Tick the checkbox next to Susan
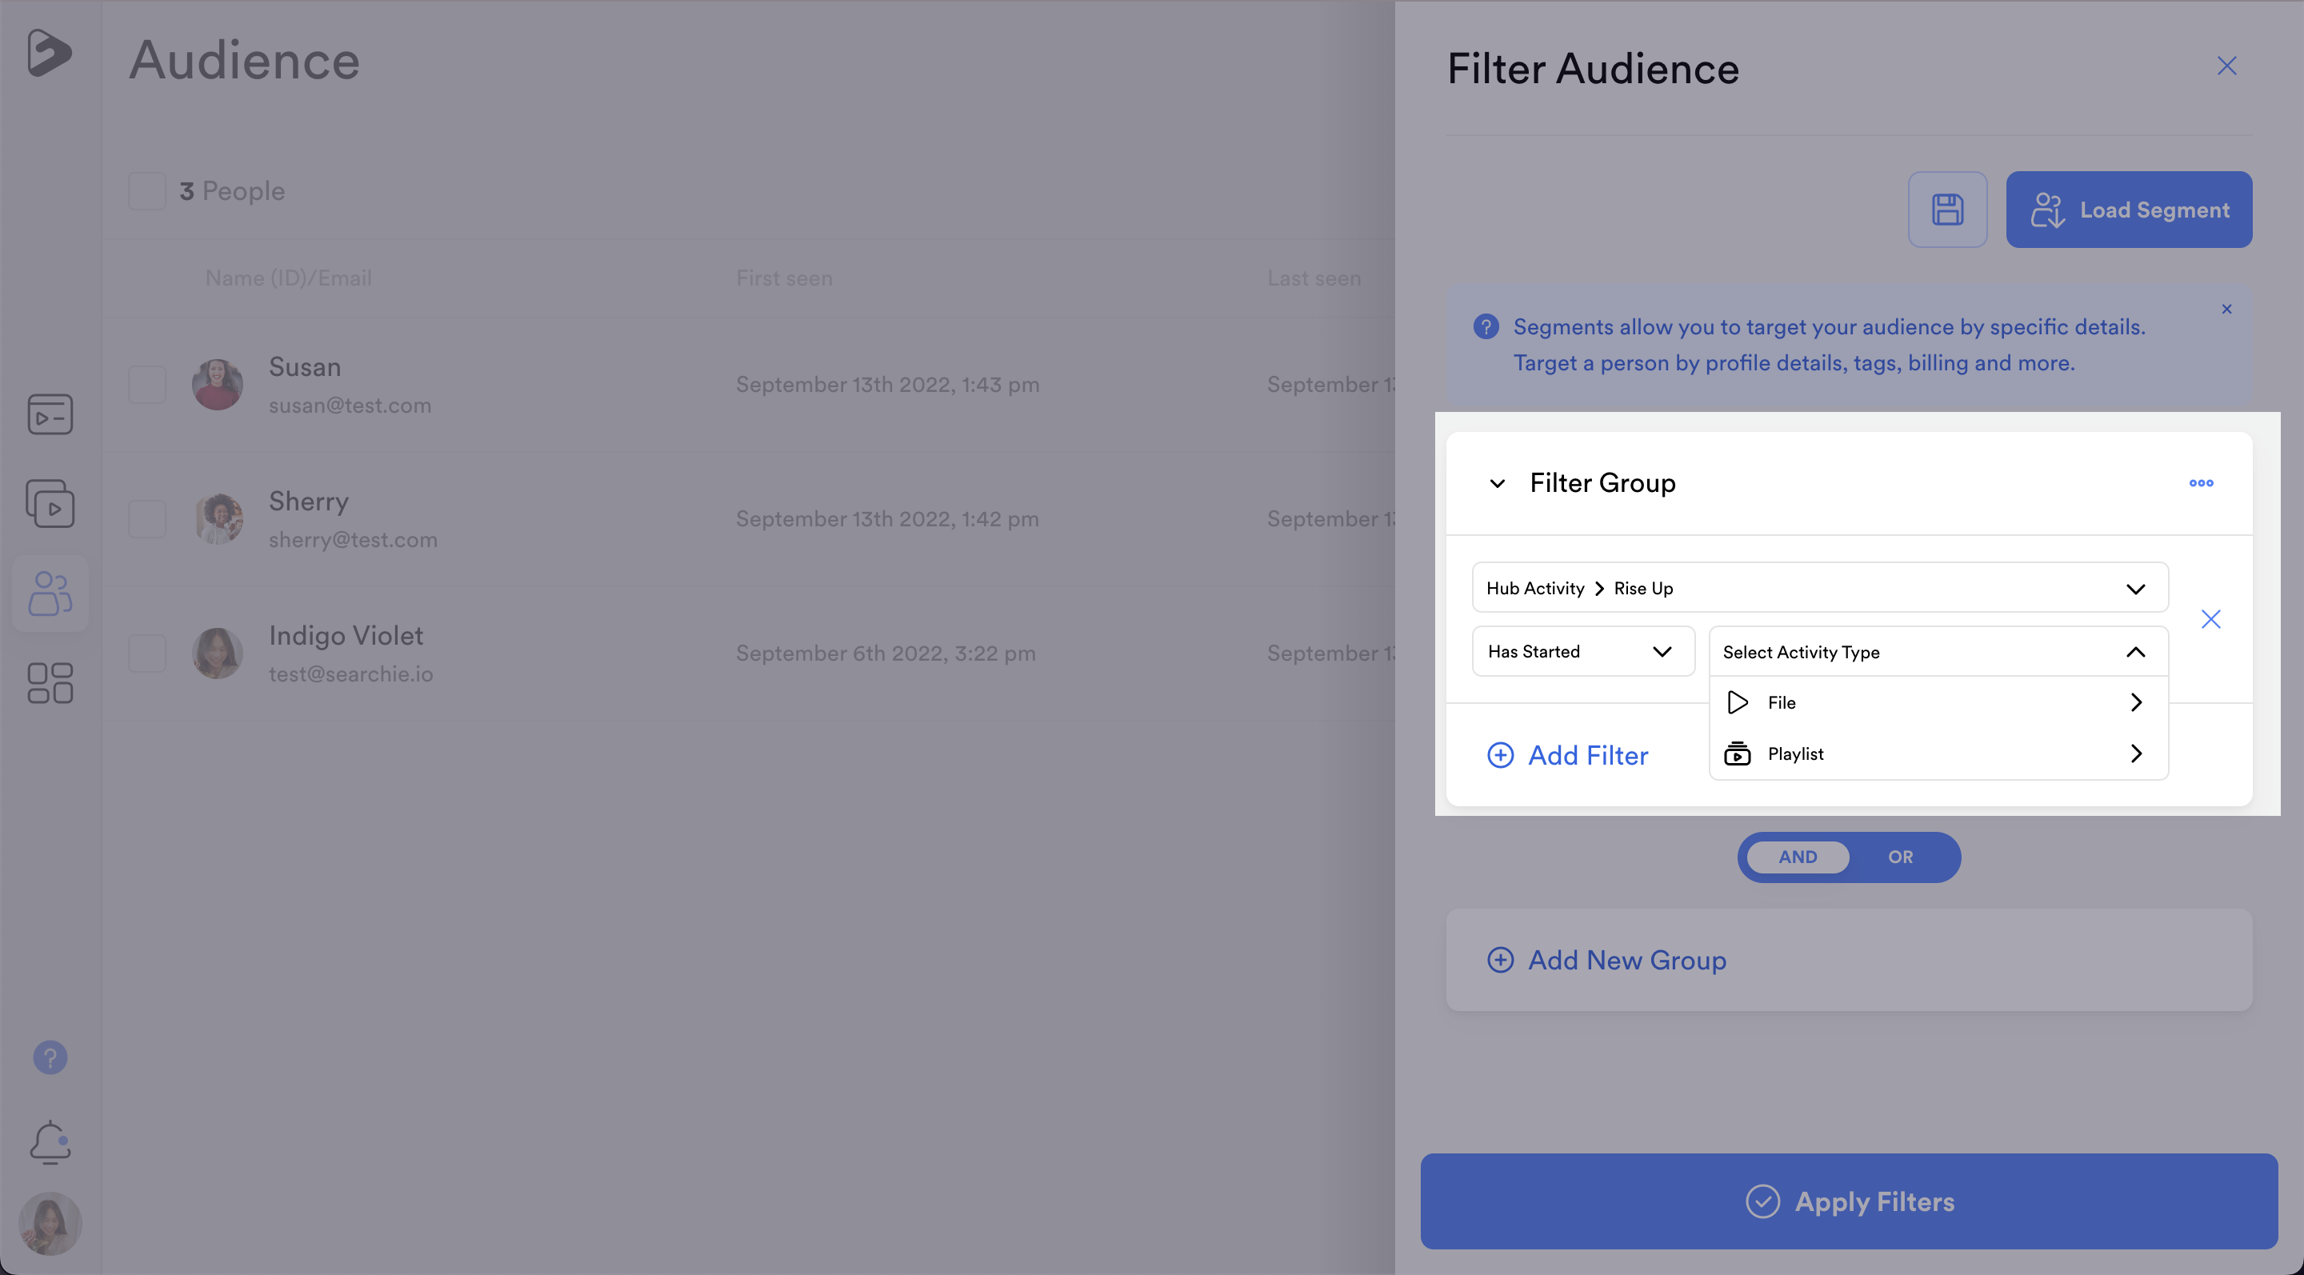This screenshot has width=2304, height=1275. pyautogui.click(x=146, y=385)
